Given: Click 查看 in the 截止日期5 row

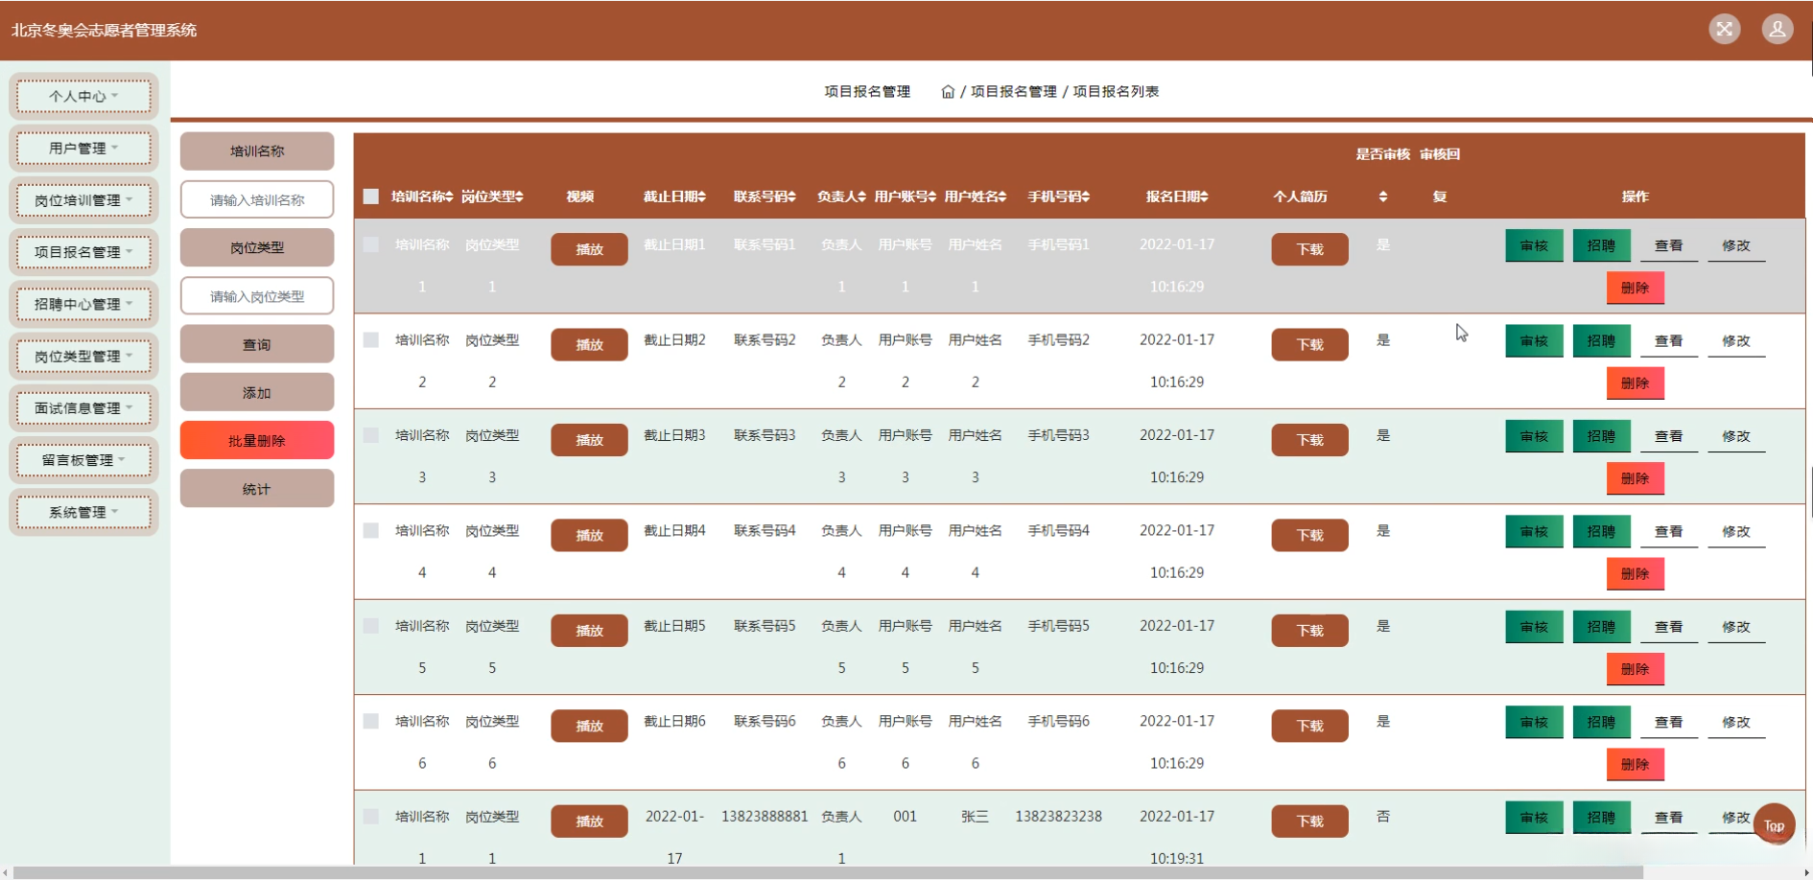Looking at the screenshot, I should pyautogui.click(x=1668, y=627).
